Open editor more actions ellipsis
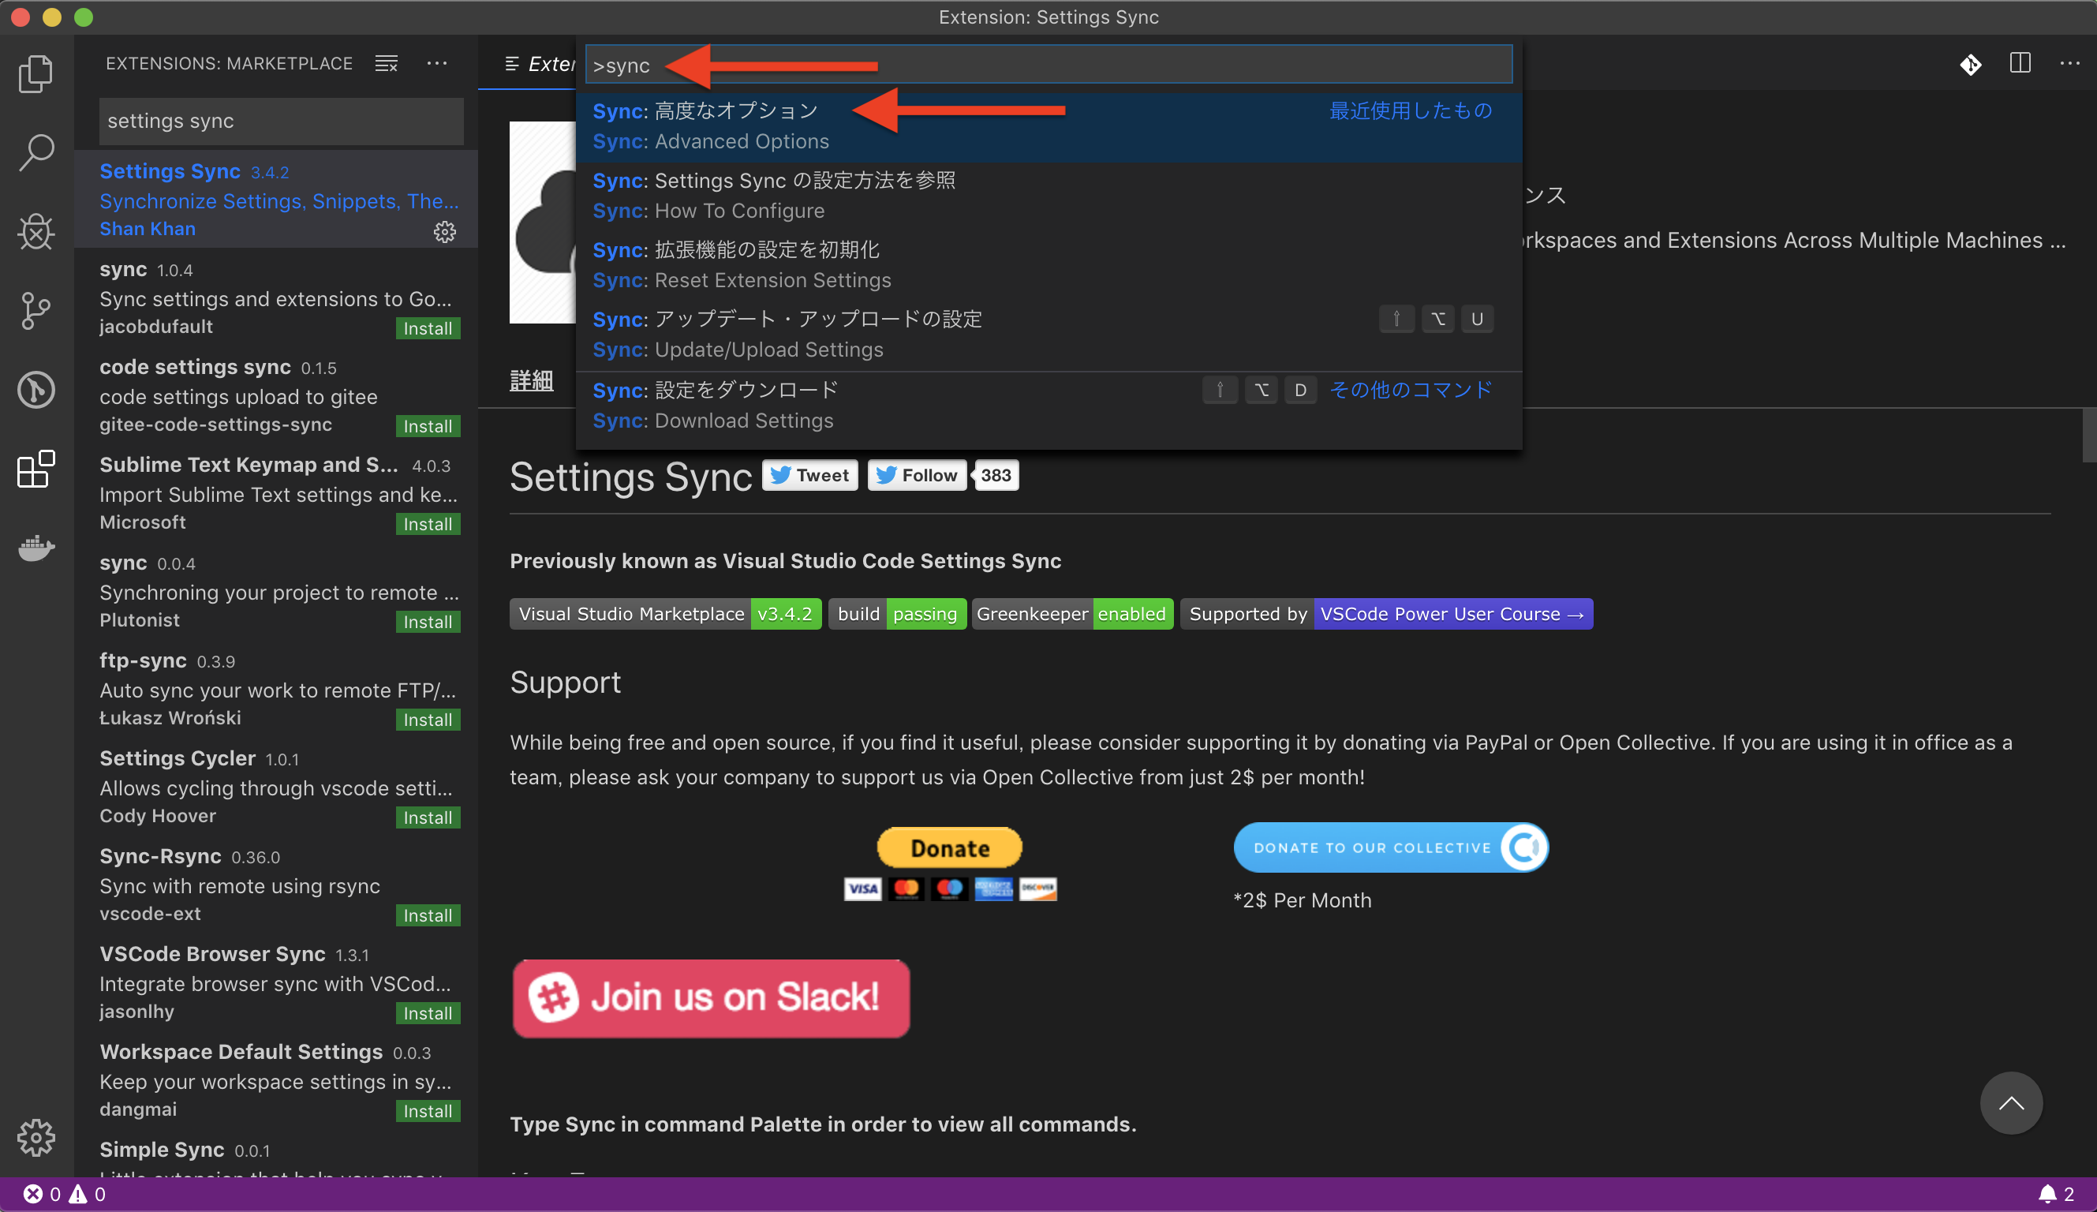 click(2069, 63)
